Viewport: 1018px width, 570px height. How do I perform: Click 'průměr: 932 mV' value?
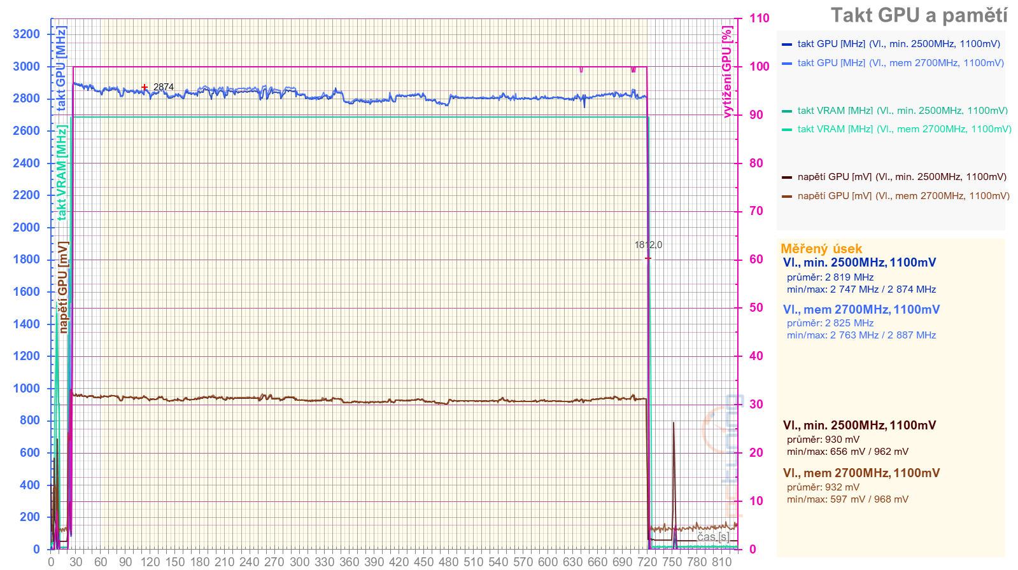pos(823,487)
